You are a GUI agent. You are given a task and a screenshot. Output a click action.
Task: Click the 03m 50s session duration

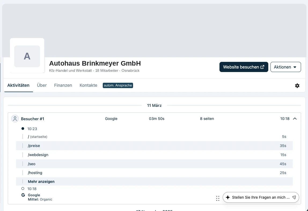157,119
